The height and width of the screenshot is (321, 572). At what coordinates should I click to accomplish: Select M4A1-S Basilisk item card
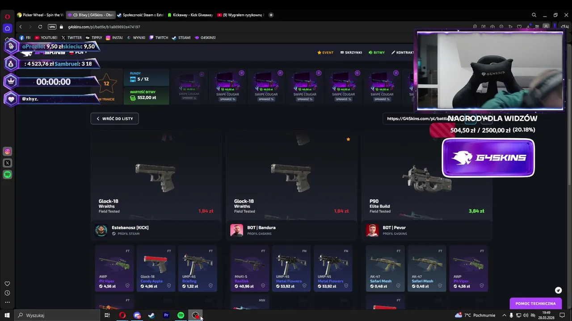pyautogui.click(x=250, y=268)
